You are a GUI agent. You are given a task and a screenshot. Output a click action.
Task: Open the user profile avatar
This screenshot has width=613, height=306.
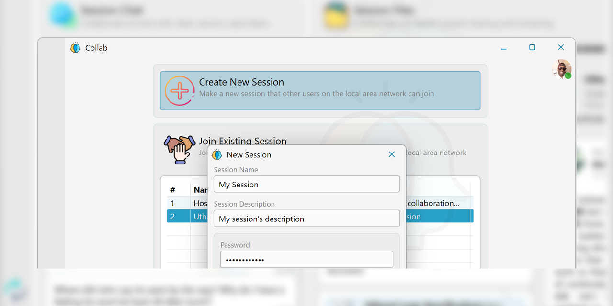[560, 69]
